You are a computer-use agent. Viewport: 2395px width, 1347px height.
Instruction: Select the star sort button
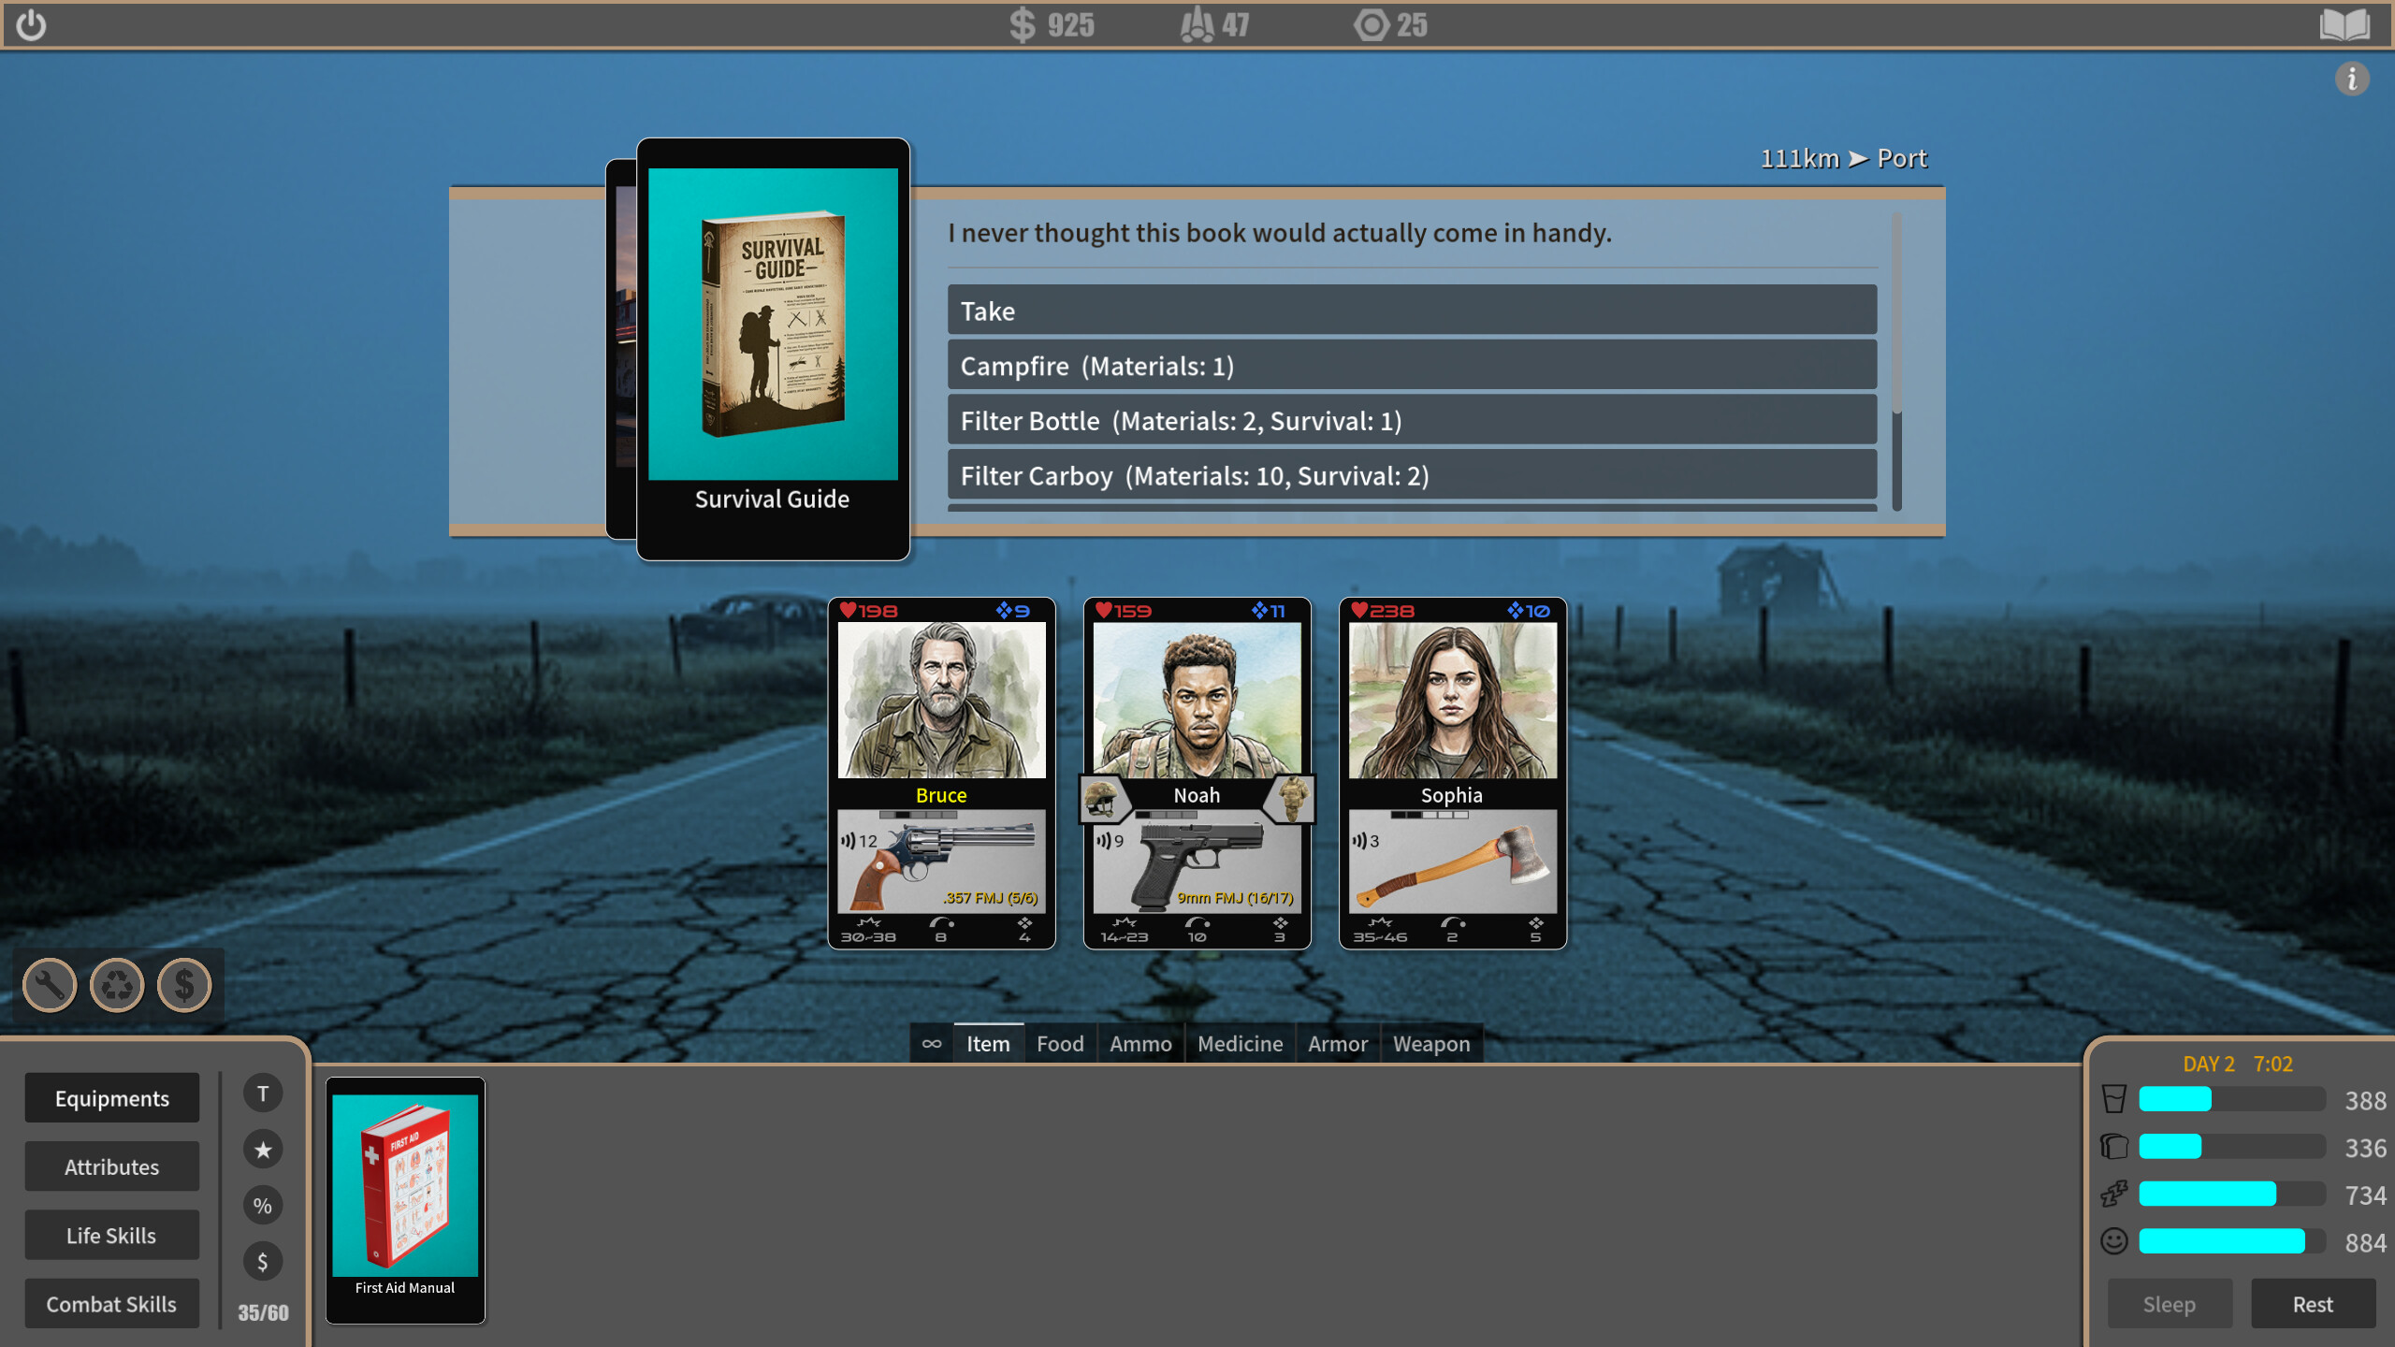(x=263, y=1150)
